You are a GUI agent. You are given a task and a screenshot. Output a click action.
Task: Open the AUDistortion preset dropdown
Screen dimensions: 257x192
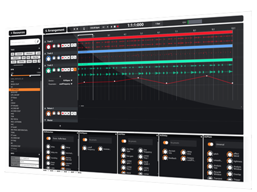[63, 139]
